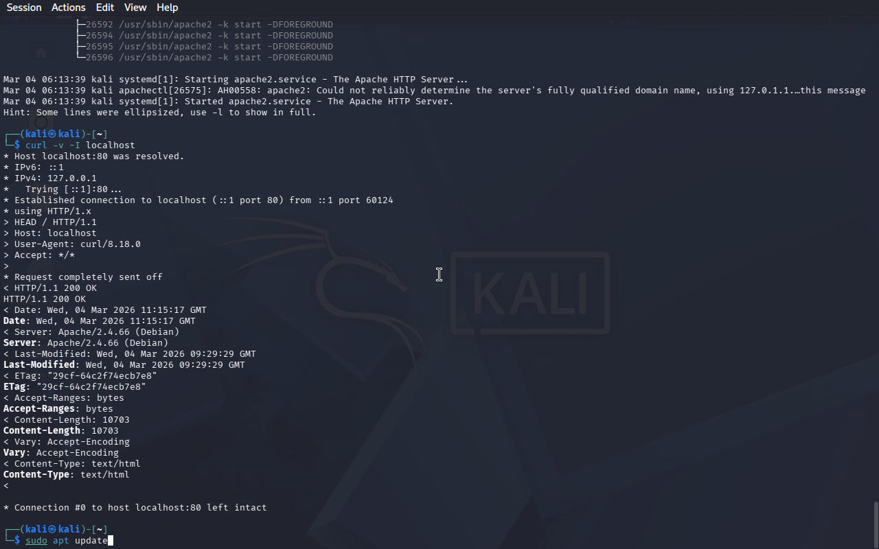Open the View menu
Image resolution: width=879 pixels, height=549 pixels.
tap(135, 8)
